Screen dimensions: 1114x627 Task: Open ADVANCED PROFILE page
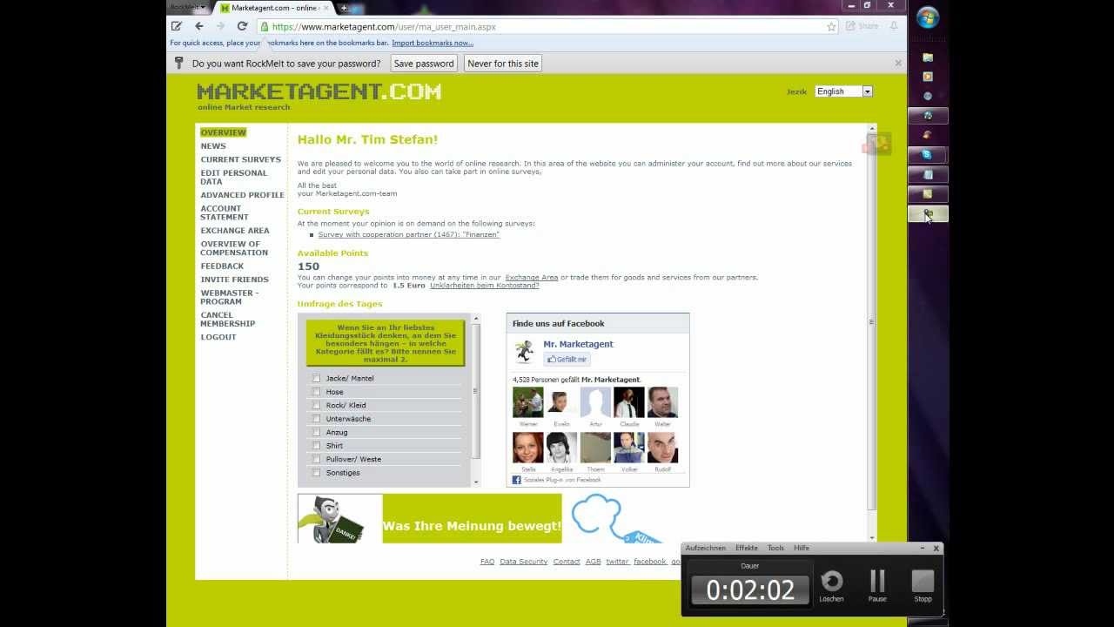pos(243,195)
